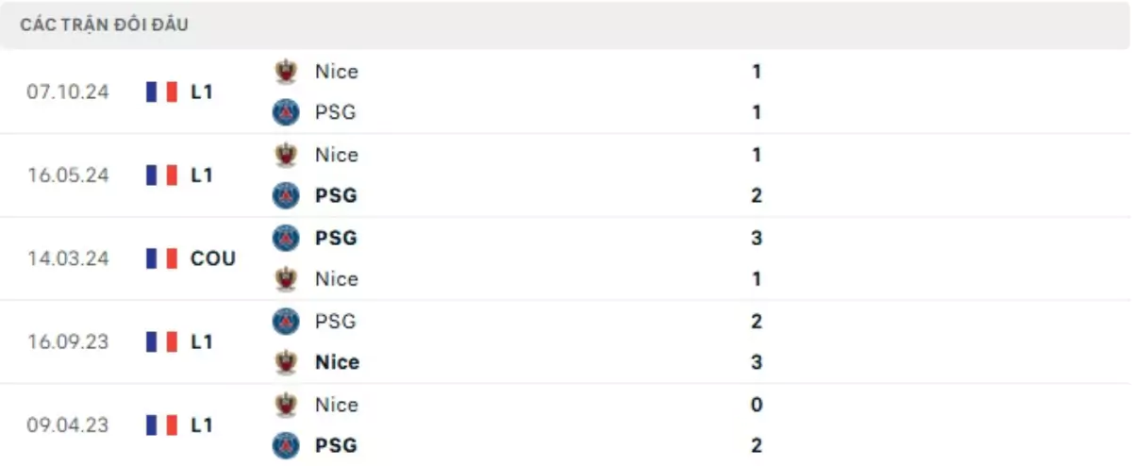1132x466 pixels.
Task: Open Nice team link in 09.04.23 match
Action: point(337,405)
